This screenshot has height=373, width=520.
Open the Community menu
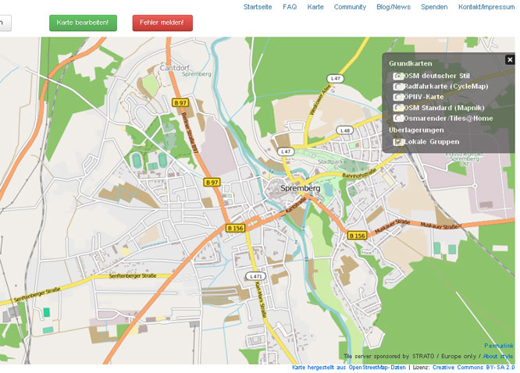click(350, 7)
